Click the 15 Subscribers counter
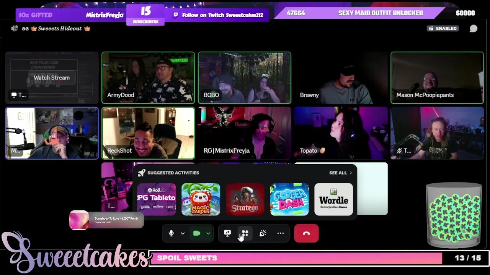The width and height of the screenshot is (490, 275). click(x=145, y=15)
